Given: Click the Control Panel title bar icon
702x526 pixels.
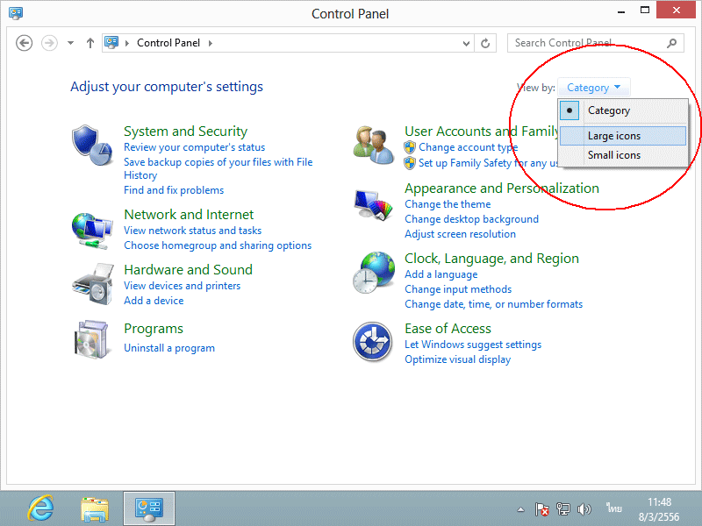Looking at the screenshot, I should [16, 13].
